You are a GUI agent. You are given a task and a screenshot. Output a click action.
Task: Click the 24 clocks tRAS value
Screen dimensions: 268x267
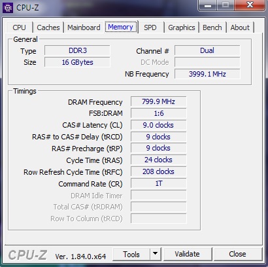tap(158, 160)
